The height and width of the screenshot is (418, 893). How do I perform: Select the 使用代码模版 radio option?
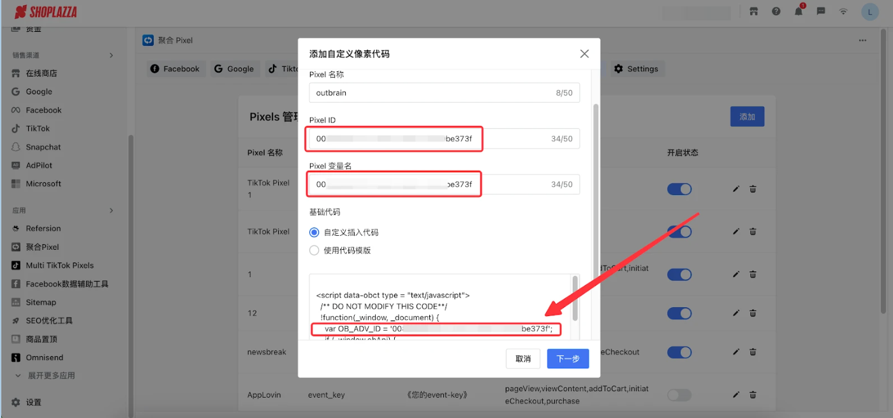[x=314, y=250]
